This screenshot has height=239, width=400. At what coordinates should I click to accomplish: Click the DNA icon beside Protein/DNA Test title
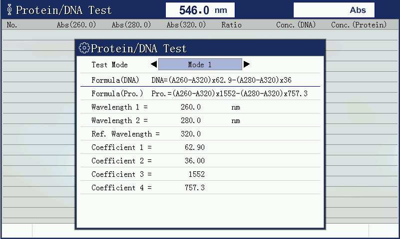click(x=9, y=10)
